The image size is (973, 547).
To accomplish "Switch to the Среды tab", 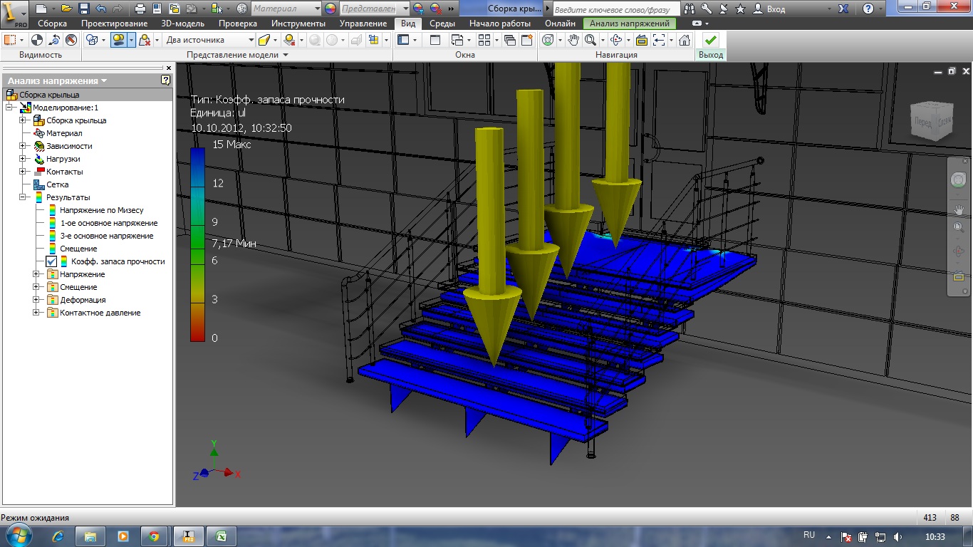I will 442,24.
